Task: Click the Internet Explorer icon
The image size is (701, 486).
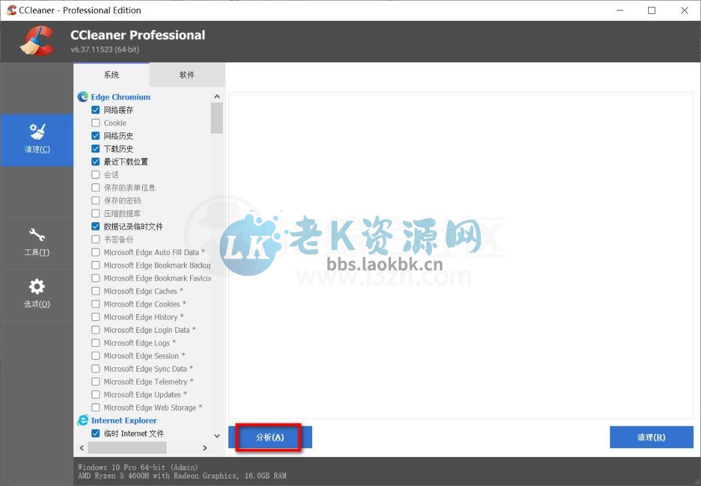Action: [x=83, y=420]
